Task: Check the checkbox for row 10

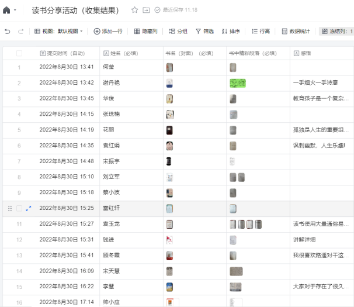Action: 19,208
